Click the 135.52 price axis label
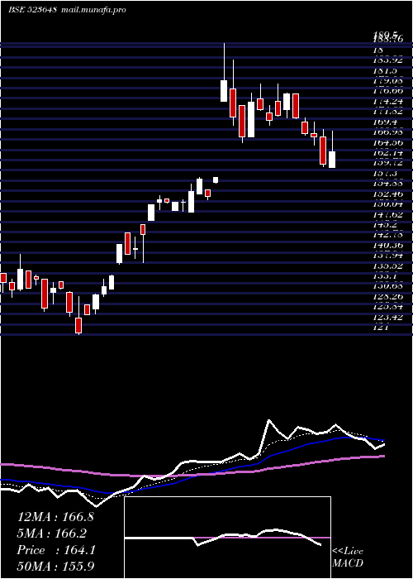 (x=388, y=266)
